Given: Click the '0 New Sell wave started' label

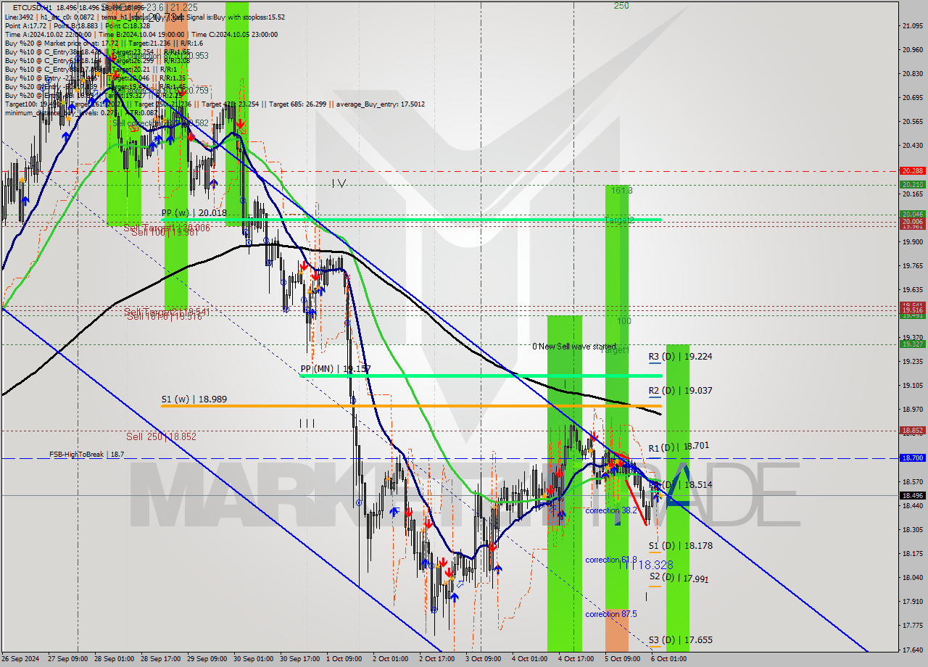Looking at the screenshot, I should 574,347.
